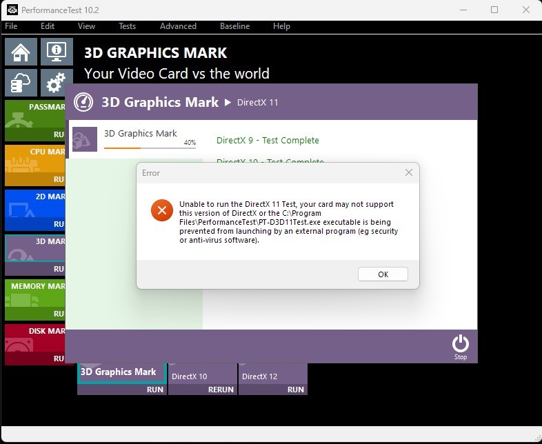Screen dimensions: 542x444
Task: Select the 2D Mark tile
Action: (35, 204)
